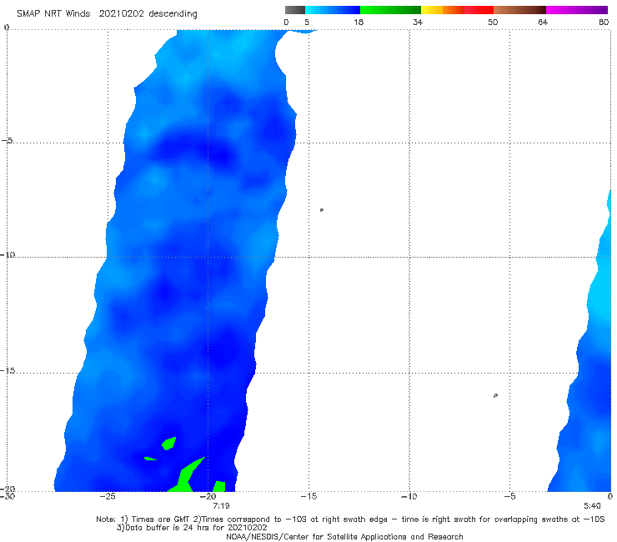Viewport: 617px width, 542px height.
Task: Click the yellow segment of the color bar
Action: (432, 10)
